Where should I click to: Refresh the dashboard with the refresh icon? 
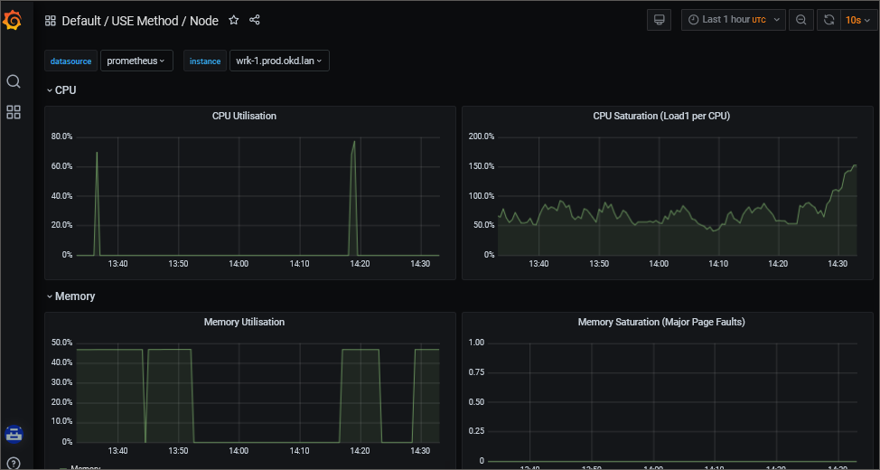(829, 20)
